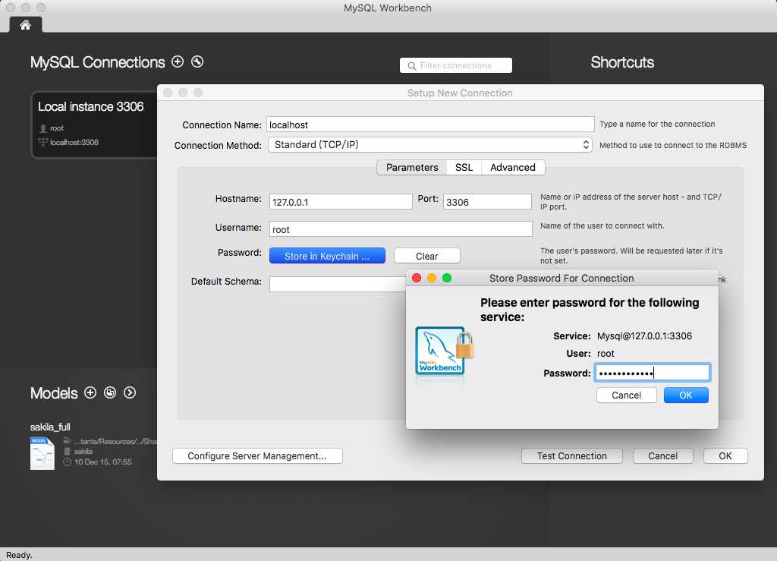Click localhost:3306 text in connection tile
The height and width of the screenshot is (561, 777).
[74, 142]
